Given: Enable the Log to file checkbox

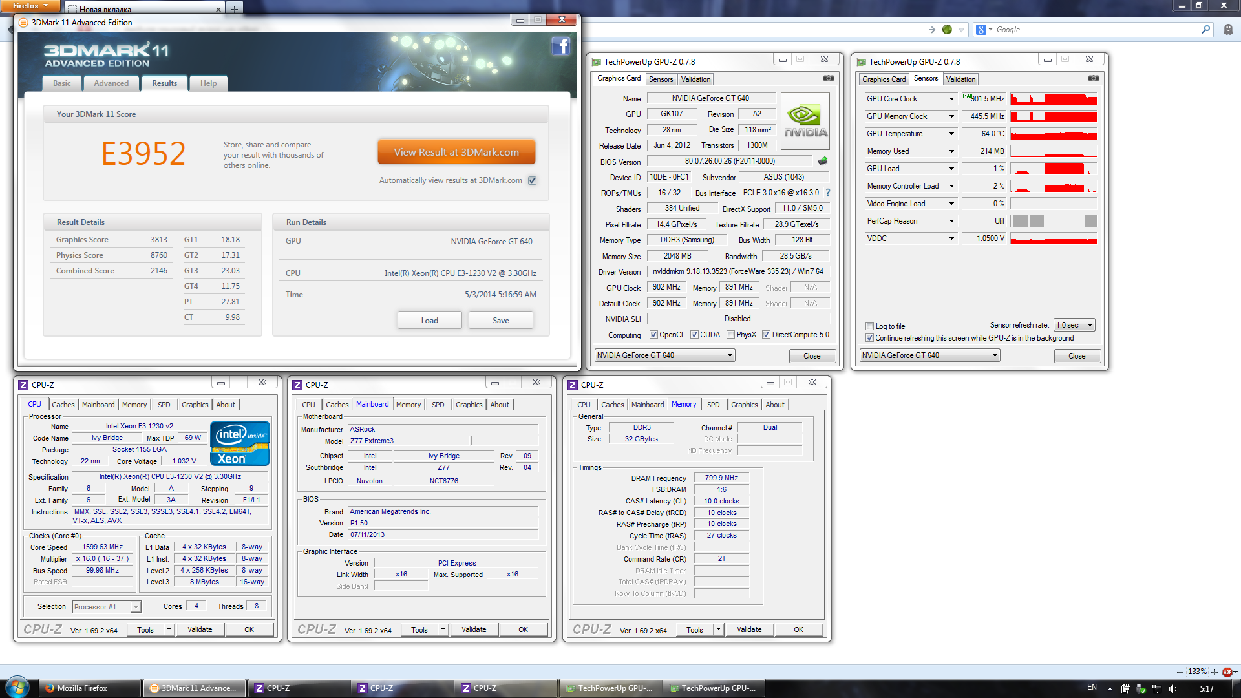Looking at the screenshot, I should 869,326.
